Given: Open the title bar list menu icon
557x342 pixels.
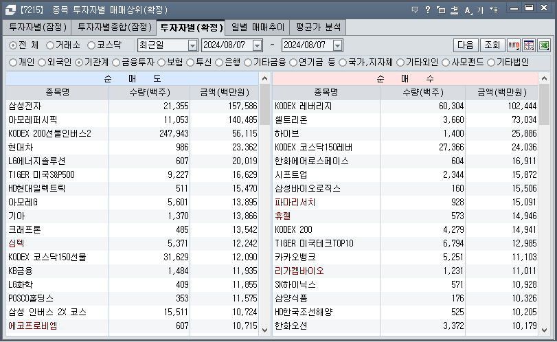Looking at the screenshot, I should pyautogui.click(x=494, y=10).
